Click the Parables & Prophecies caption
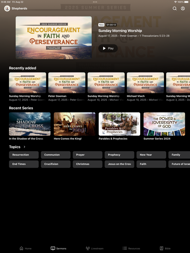This screenshot has width=190, height=253. 113,139
